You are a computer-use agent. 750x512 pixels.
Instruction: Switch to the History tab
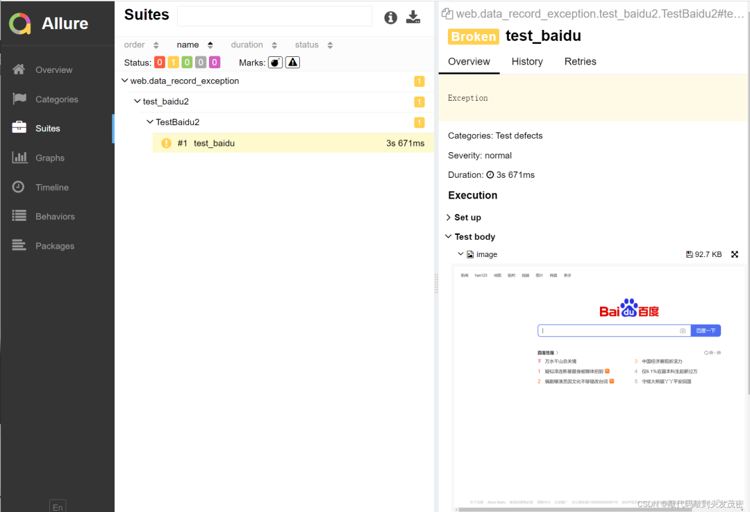[x=527, y=61]
